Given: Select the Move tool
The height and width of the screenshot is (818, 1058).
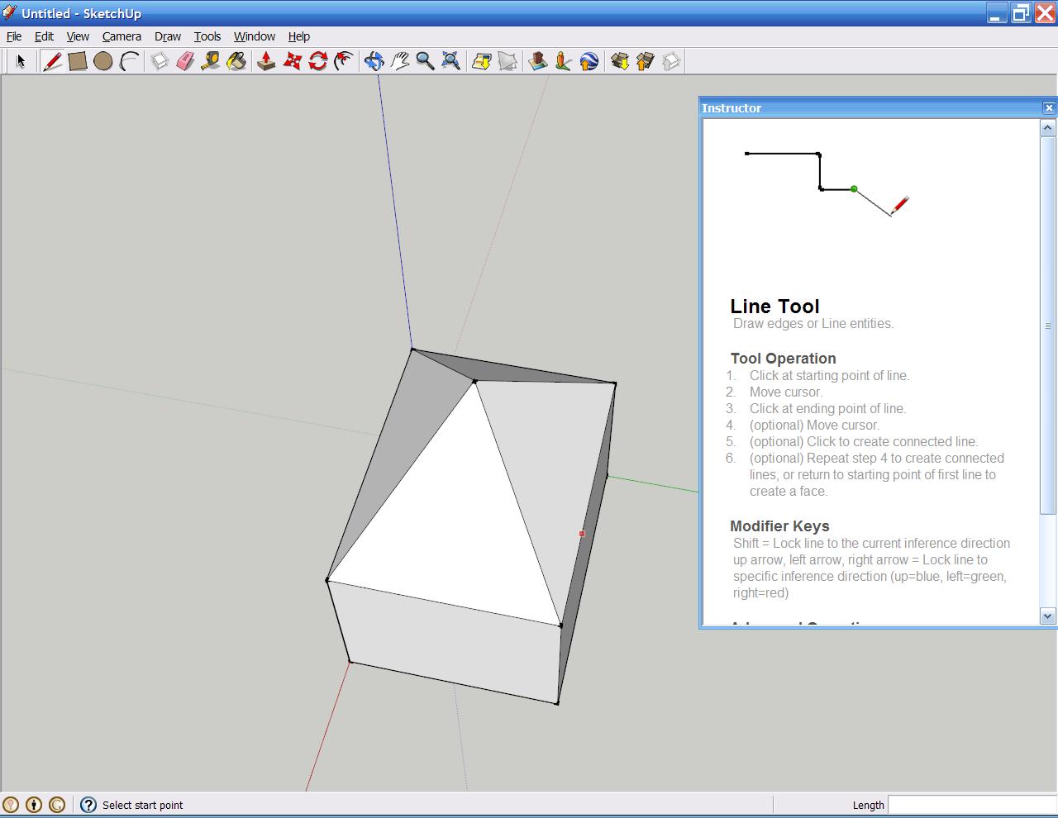Looking at the screenshot, I should [x=292, y=61].
